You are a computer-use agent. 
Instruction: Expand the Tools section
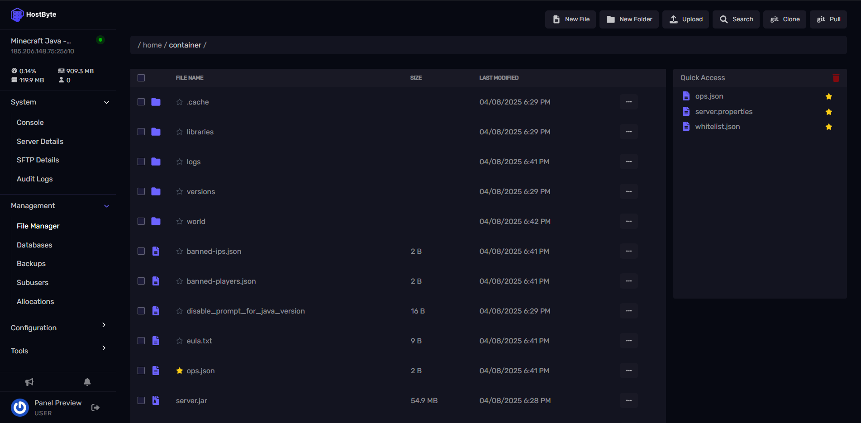pos(104,348)
